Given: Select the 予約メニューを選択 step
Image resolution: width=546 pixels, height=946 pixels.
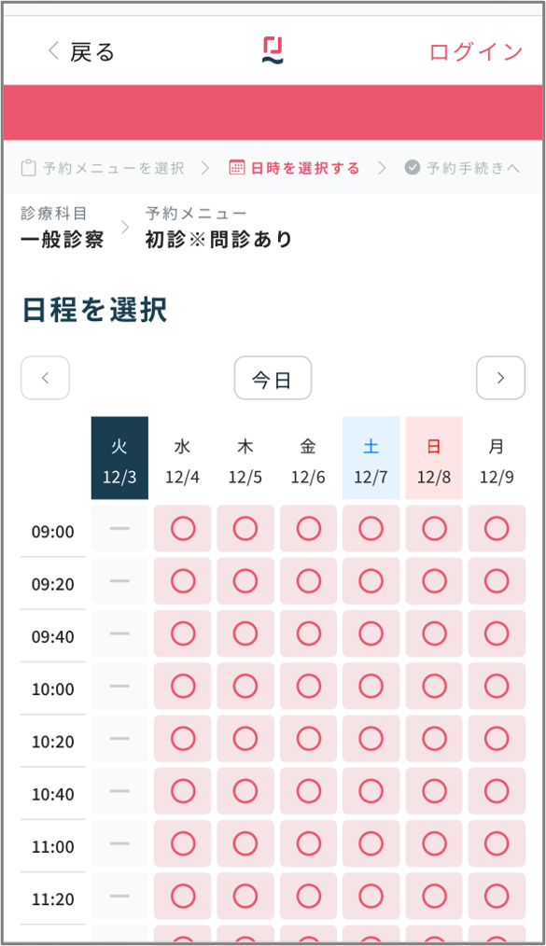Looking at the screenshot, I should coord(103,168).
